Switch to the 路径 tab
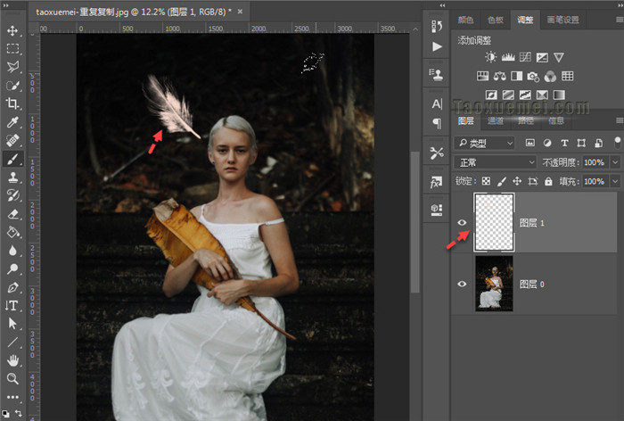Screen dimensions: 624x421 526,120
